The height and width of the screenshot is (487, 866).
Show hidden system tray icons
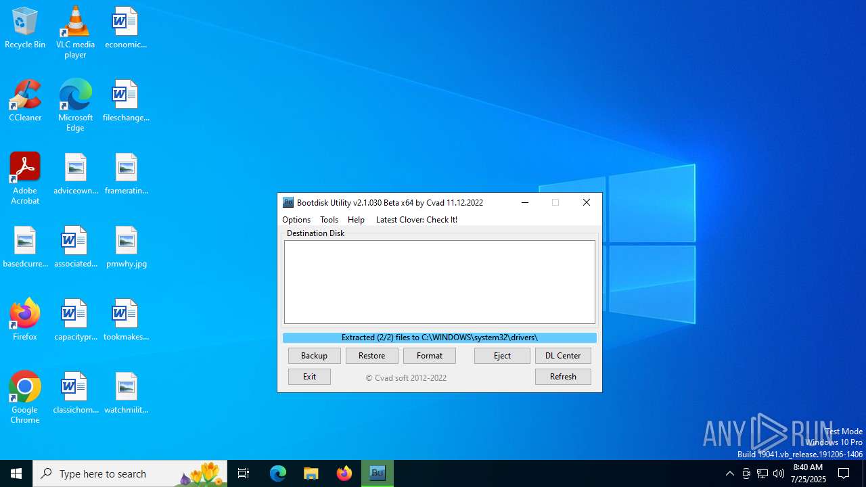coord(729,473)
